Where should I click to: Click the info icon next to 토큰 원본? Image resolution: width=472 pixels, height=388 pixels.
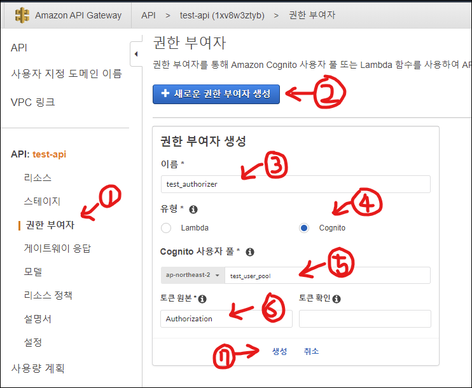pos(203,298)
